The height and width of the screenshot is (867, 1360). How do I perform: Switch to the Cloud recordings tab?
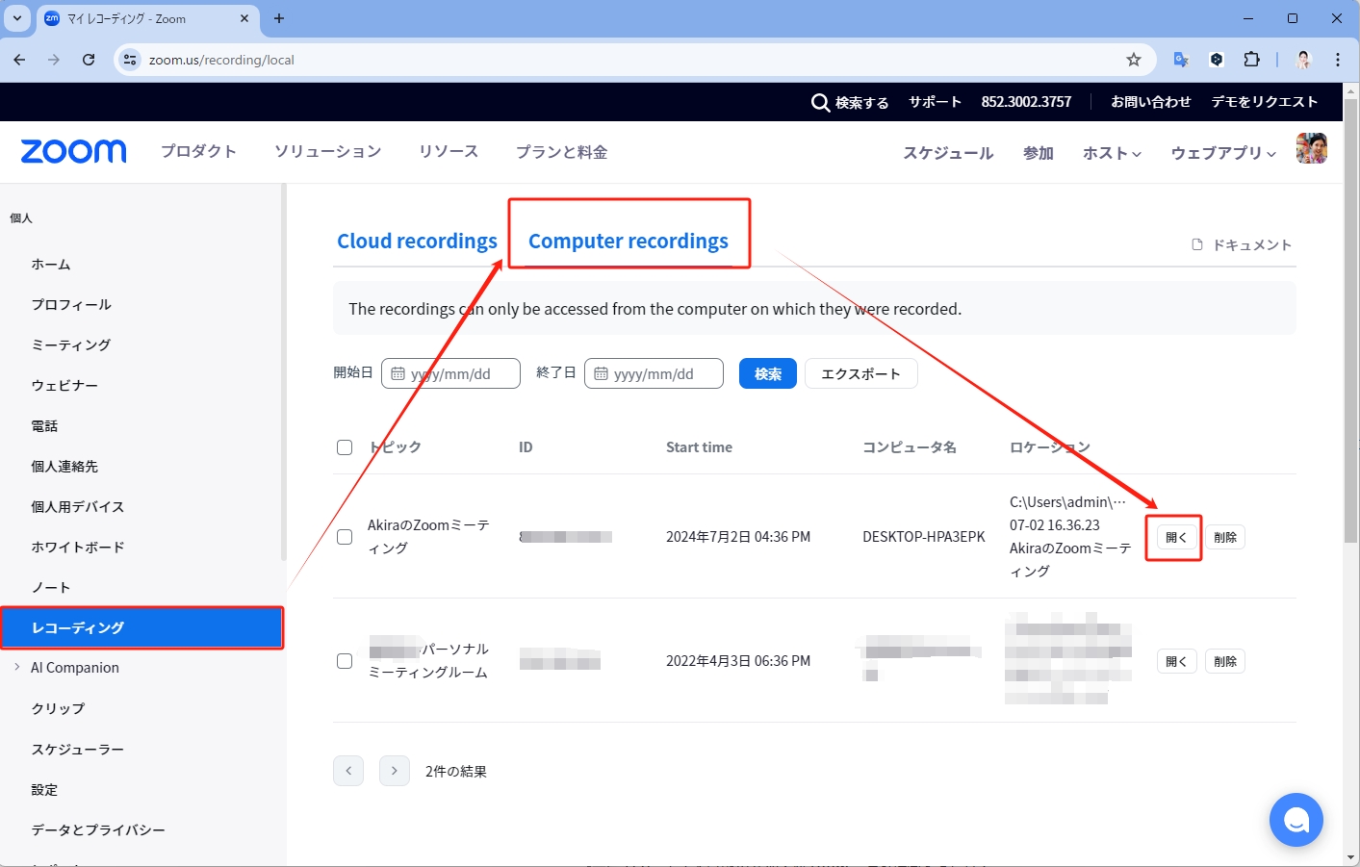[417, 241]
